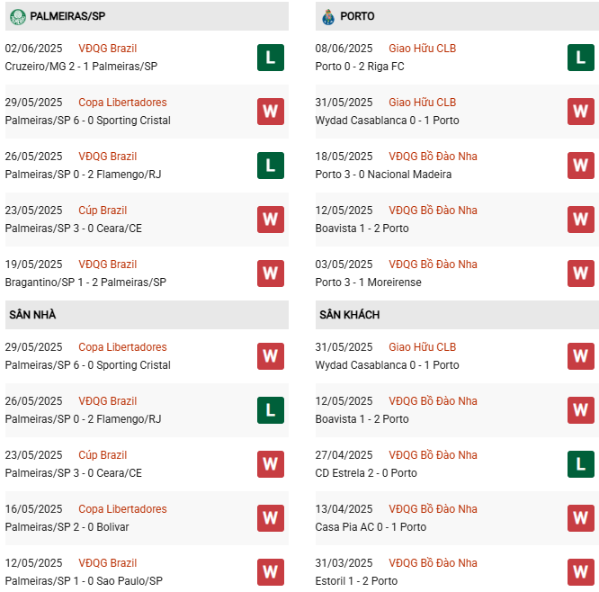Select the SÂN NHÀ section header
This screenshot has height=592, width=599.
pos(32,315)
